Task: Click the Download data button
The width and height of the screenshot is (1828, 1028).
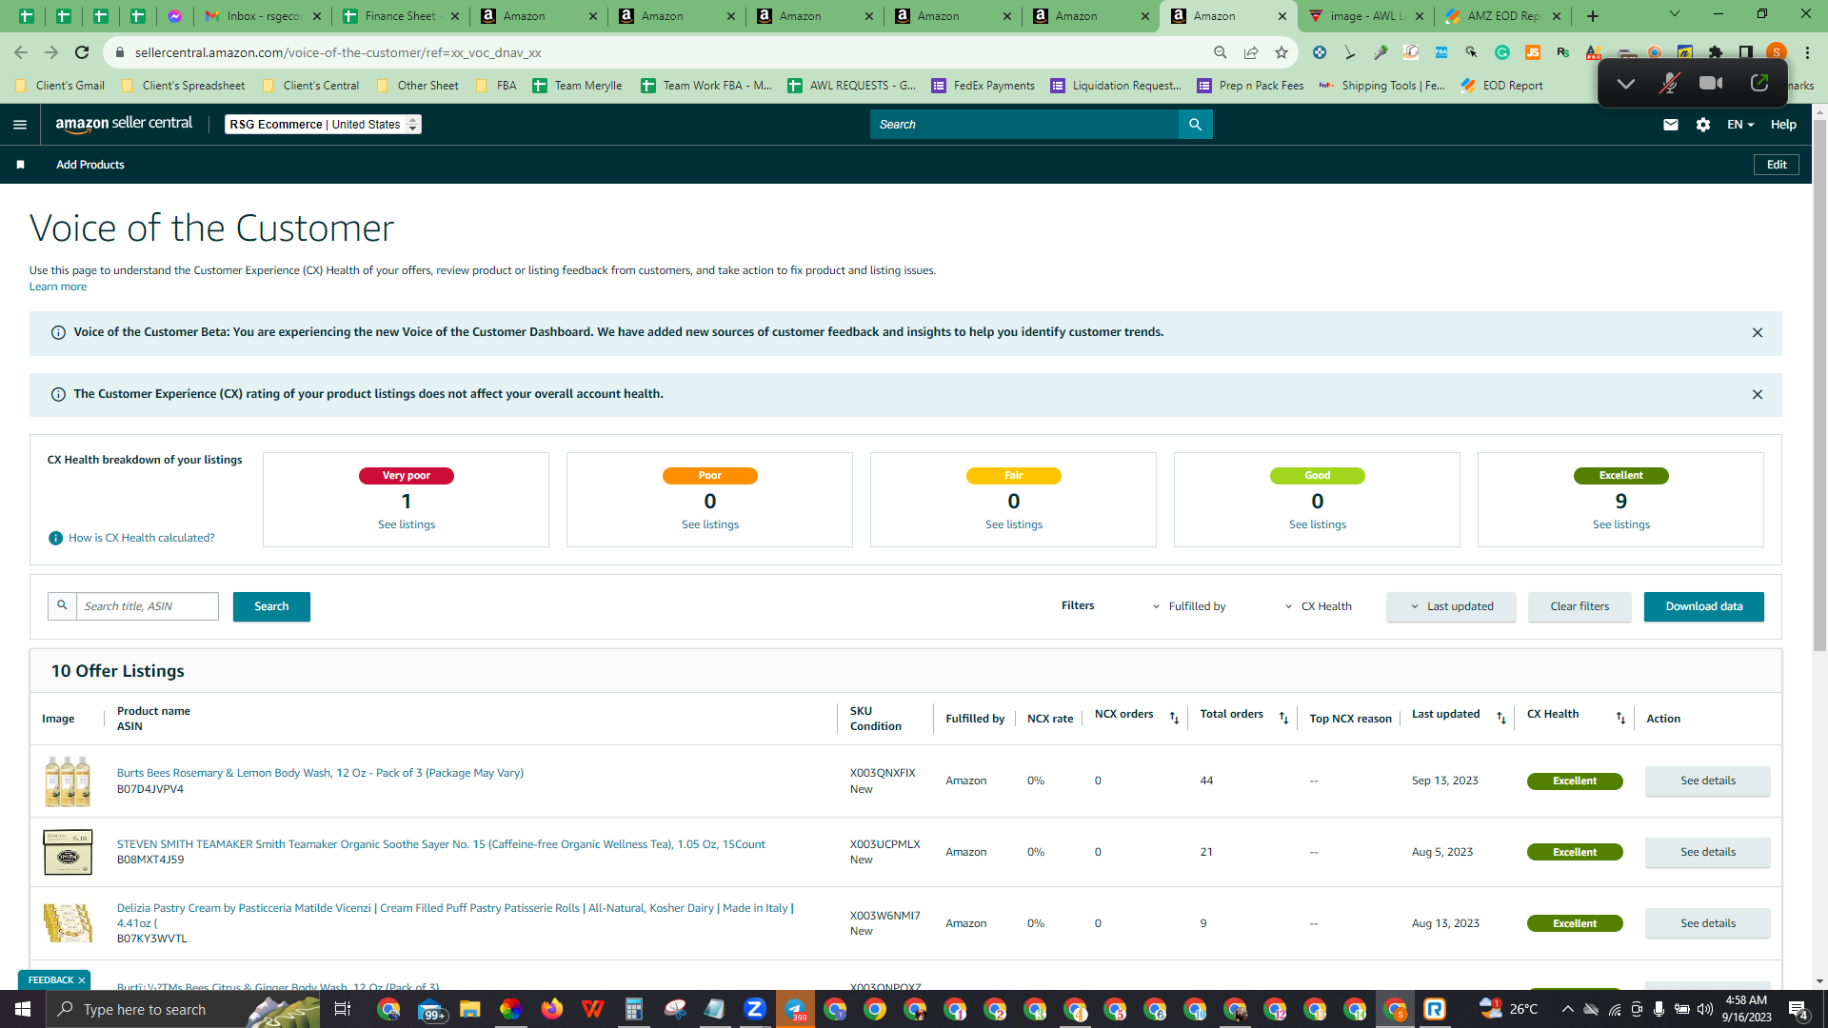Action: [1704, 606]
